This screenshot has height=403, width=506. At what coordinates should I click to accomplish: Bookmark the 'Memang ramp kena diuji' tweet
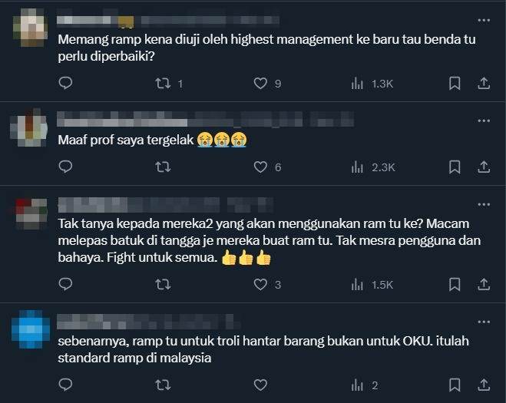point(455,84)
